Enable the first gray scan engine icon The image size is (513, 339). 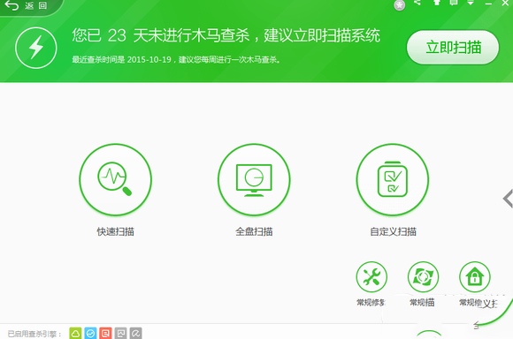[120, 333]
